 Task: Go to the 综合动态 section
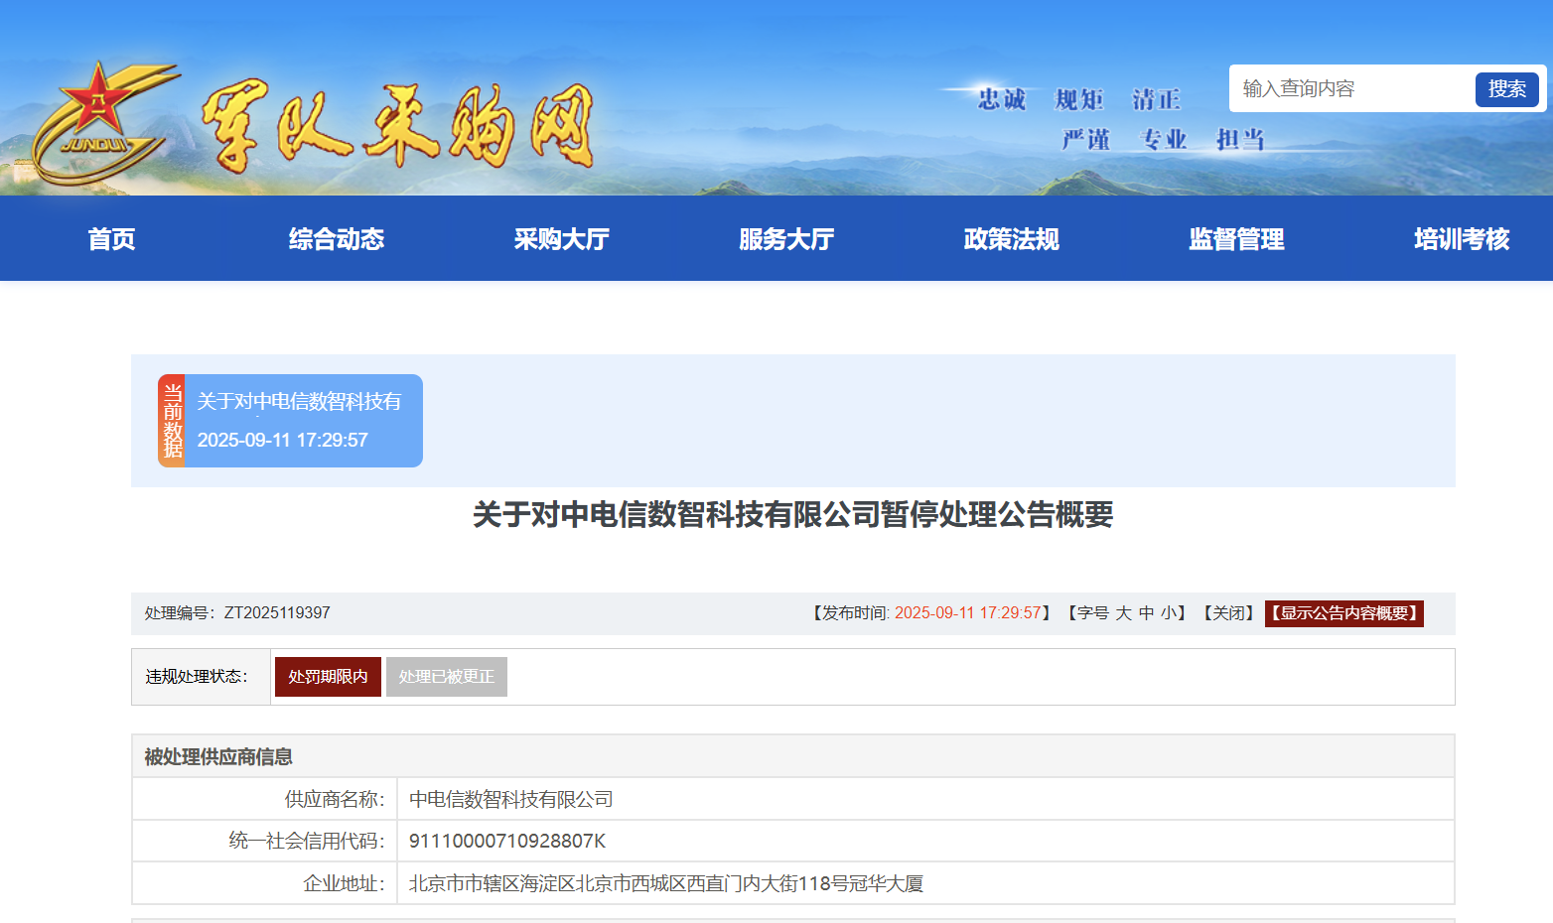pyautogui.click(x=337, y=239)
